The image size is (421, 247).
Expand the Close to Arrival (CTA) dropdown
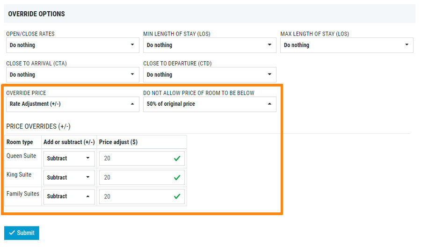pos(73,75)
